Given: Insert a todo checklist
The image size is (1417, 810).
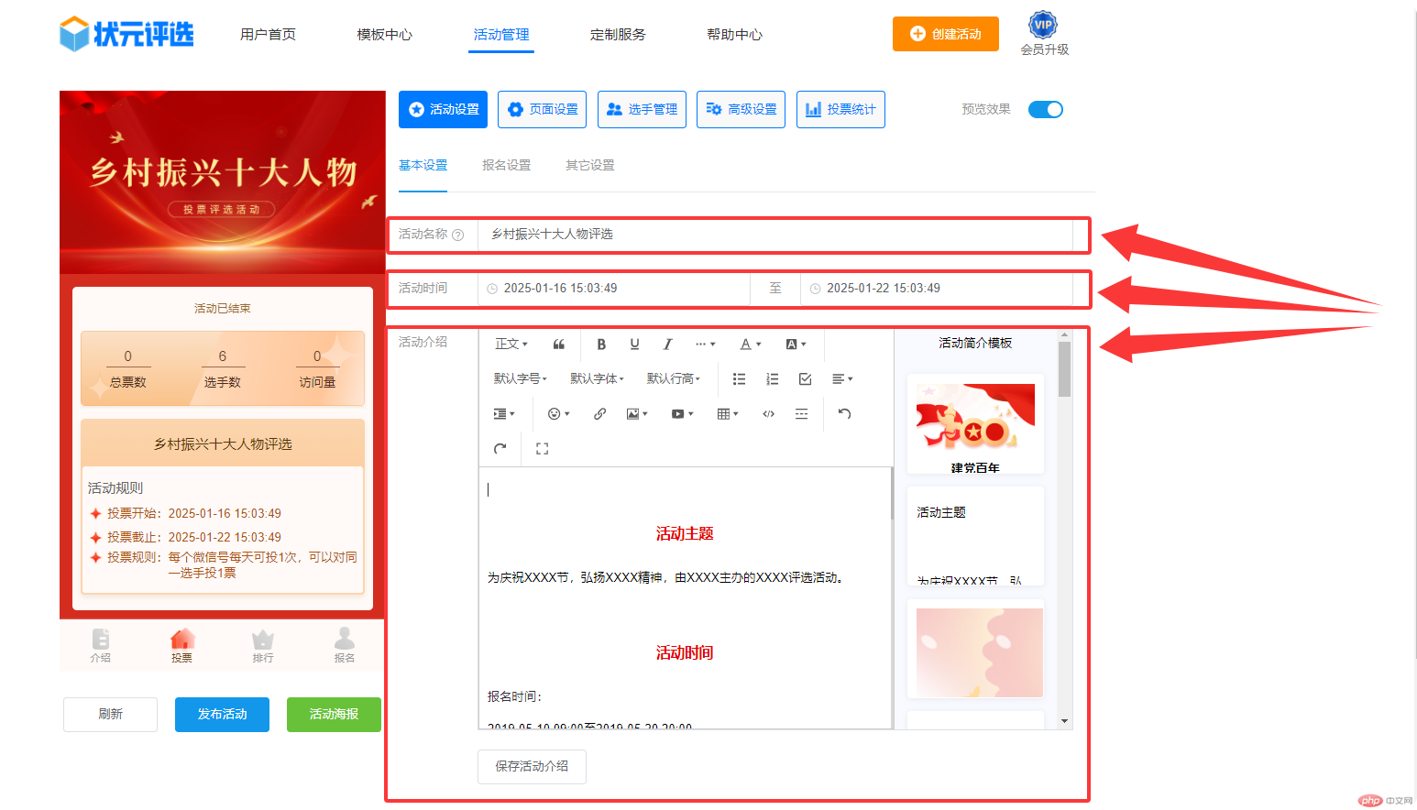Looking at the screenshot, I should (805, 379).
